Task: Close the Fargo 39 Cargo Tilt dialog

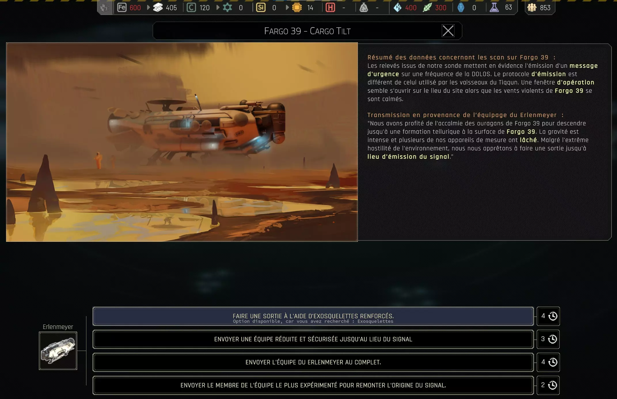Action: click(x=448, y=31)
